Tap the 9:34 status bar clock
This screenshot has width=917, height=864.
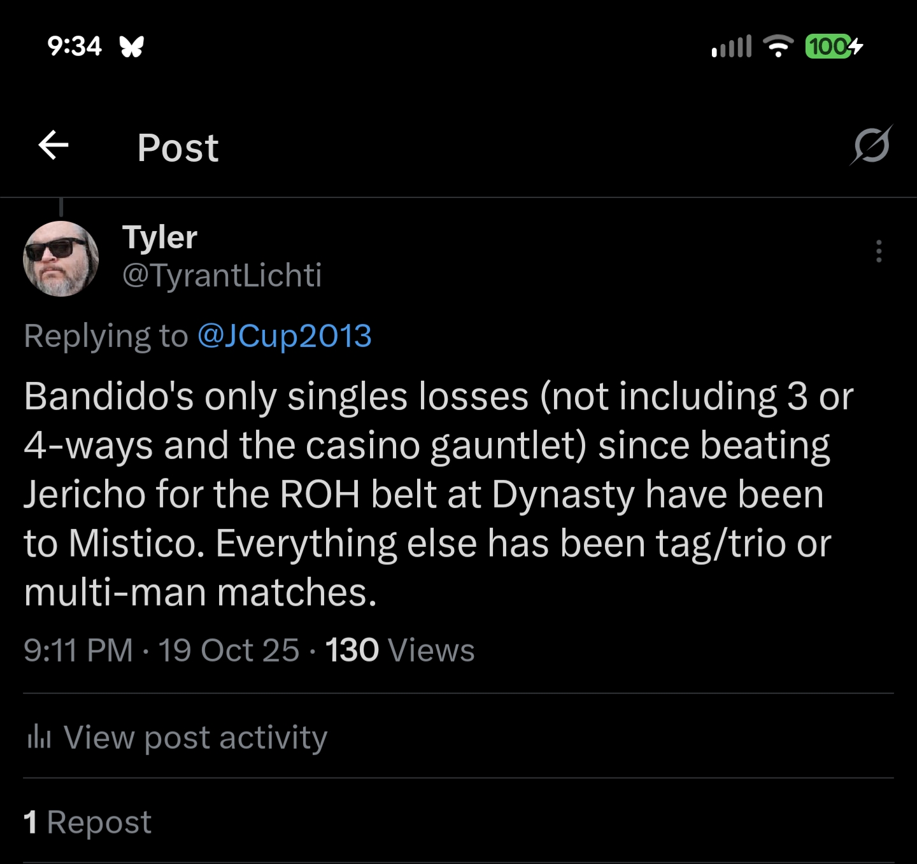[x=75, y=46]
